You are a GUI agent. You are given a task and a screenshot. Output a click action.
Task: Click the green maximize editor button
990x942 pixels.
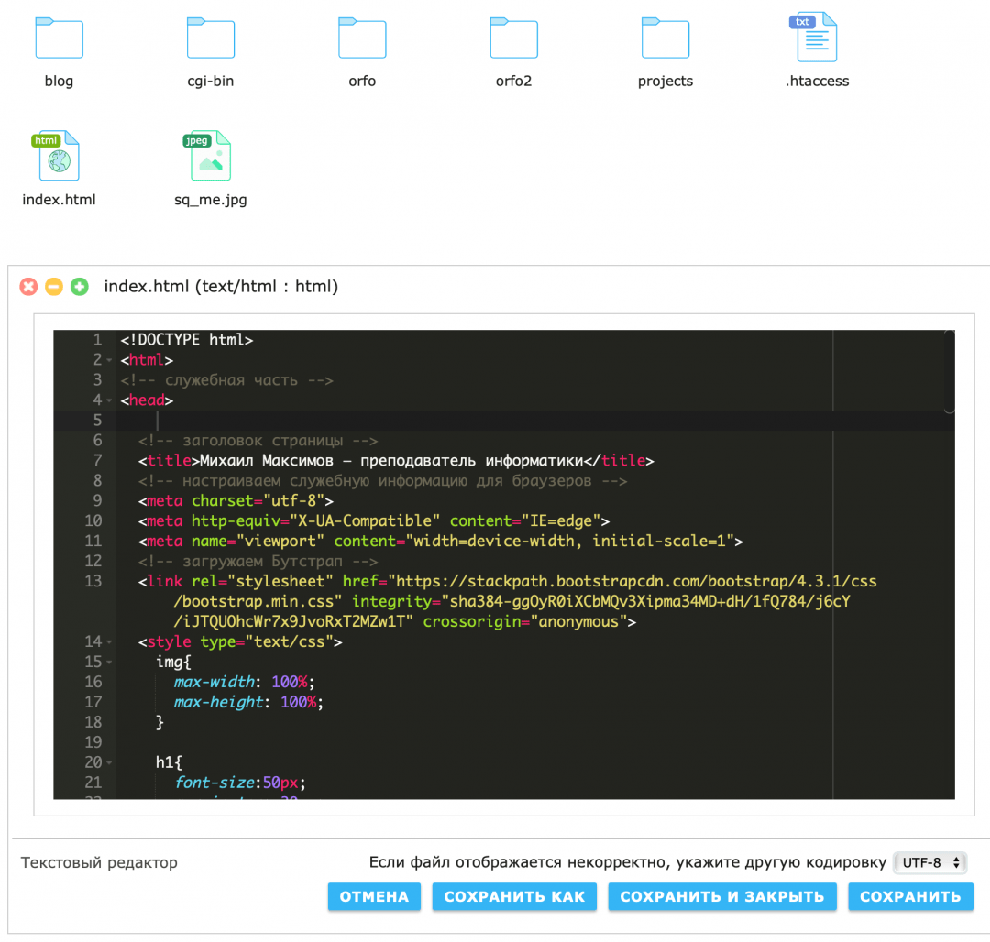(x=80, y=287)
